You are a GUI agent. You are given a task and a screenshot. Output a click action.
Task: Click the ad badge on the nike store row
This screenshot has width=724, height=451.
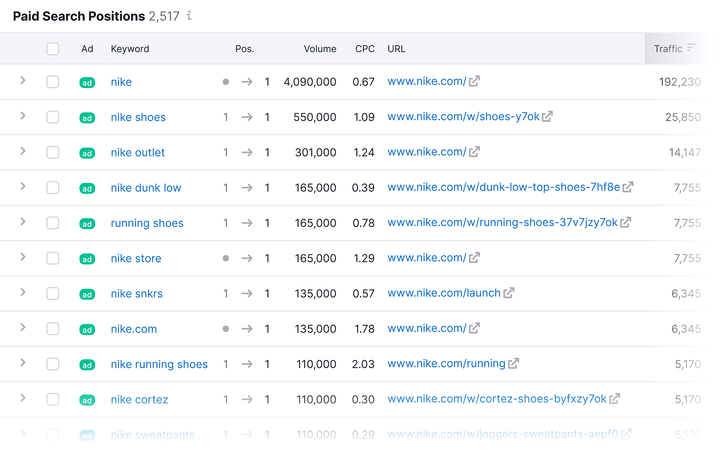(87, 259)
